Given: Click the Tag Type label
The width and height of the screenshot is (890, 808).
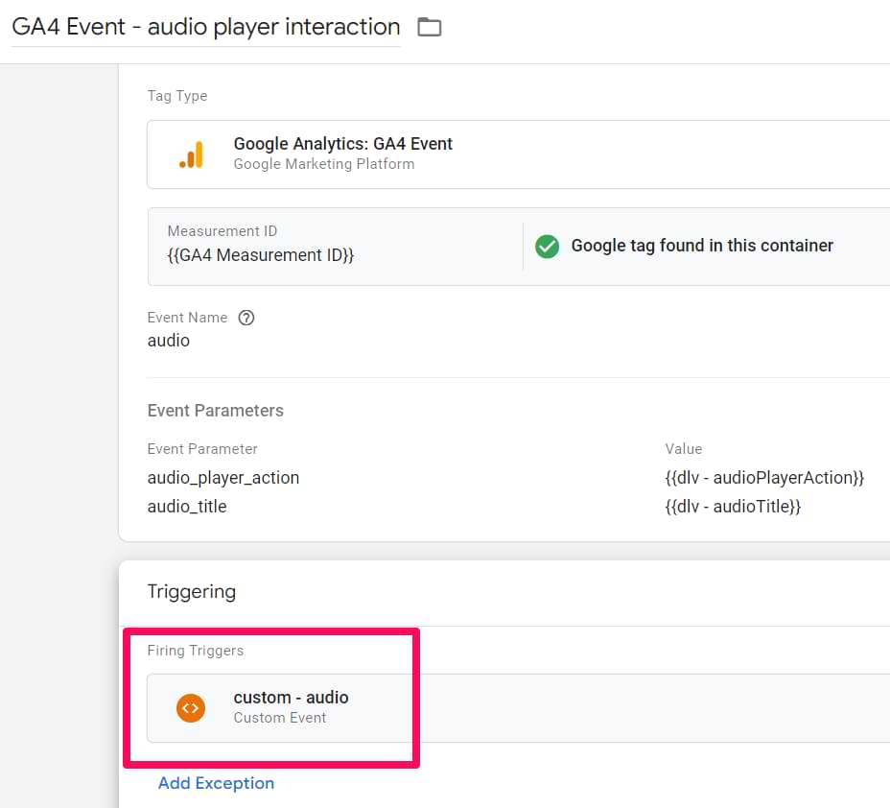Looking at the screenshot, I should (x=177, y=96).
